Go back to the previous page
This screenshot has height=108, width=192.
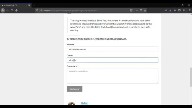[x=3, y=10]
